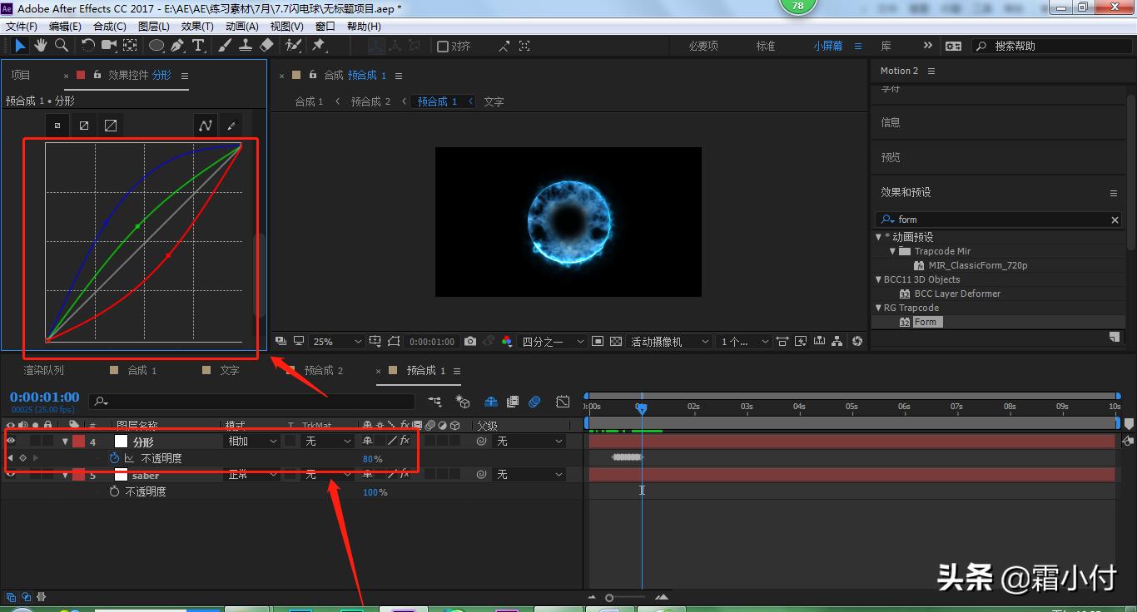The image size is (1137, 612).
Task: Hide the 分形 layer with eye icon
Action: coord(11,442)
